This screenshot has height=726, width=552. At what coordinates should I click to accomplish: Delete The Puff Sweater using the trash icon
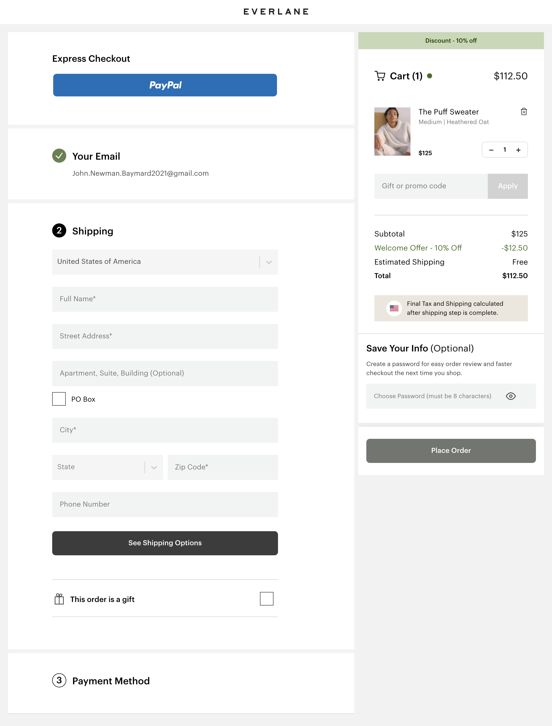tap(523, 112)
